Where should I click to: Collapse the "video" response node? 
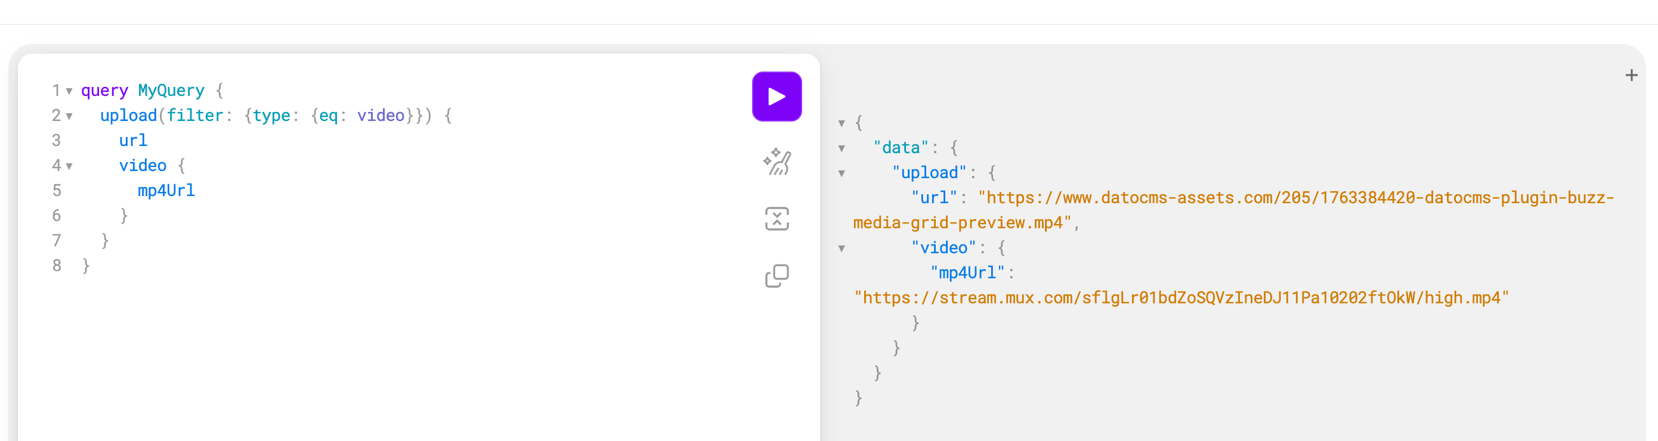(x=842, y=249)
